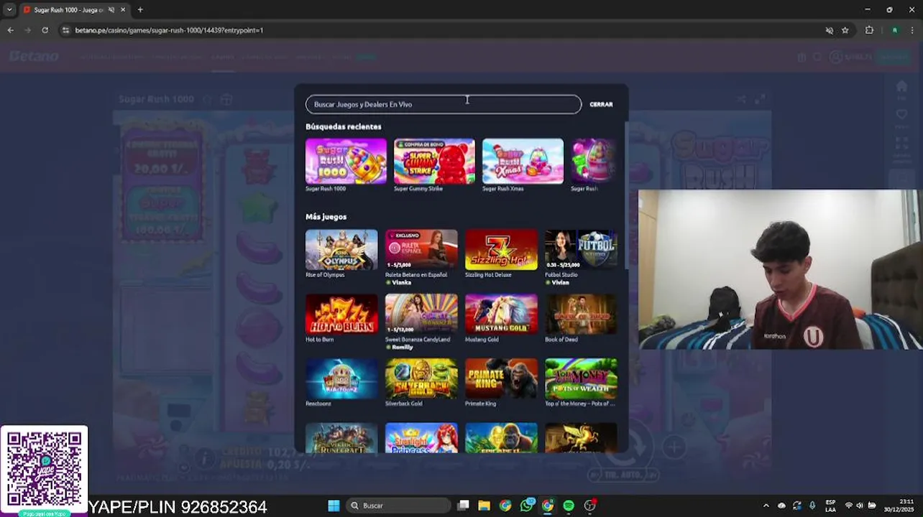
Task: Click the browser Forward arrow
Action: [x=27, y=30]
